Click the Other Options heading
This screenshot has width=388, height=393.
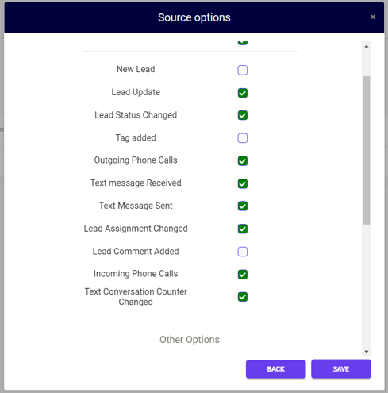[190, 340]
